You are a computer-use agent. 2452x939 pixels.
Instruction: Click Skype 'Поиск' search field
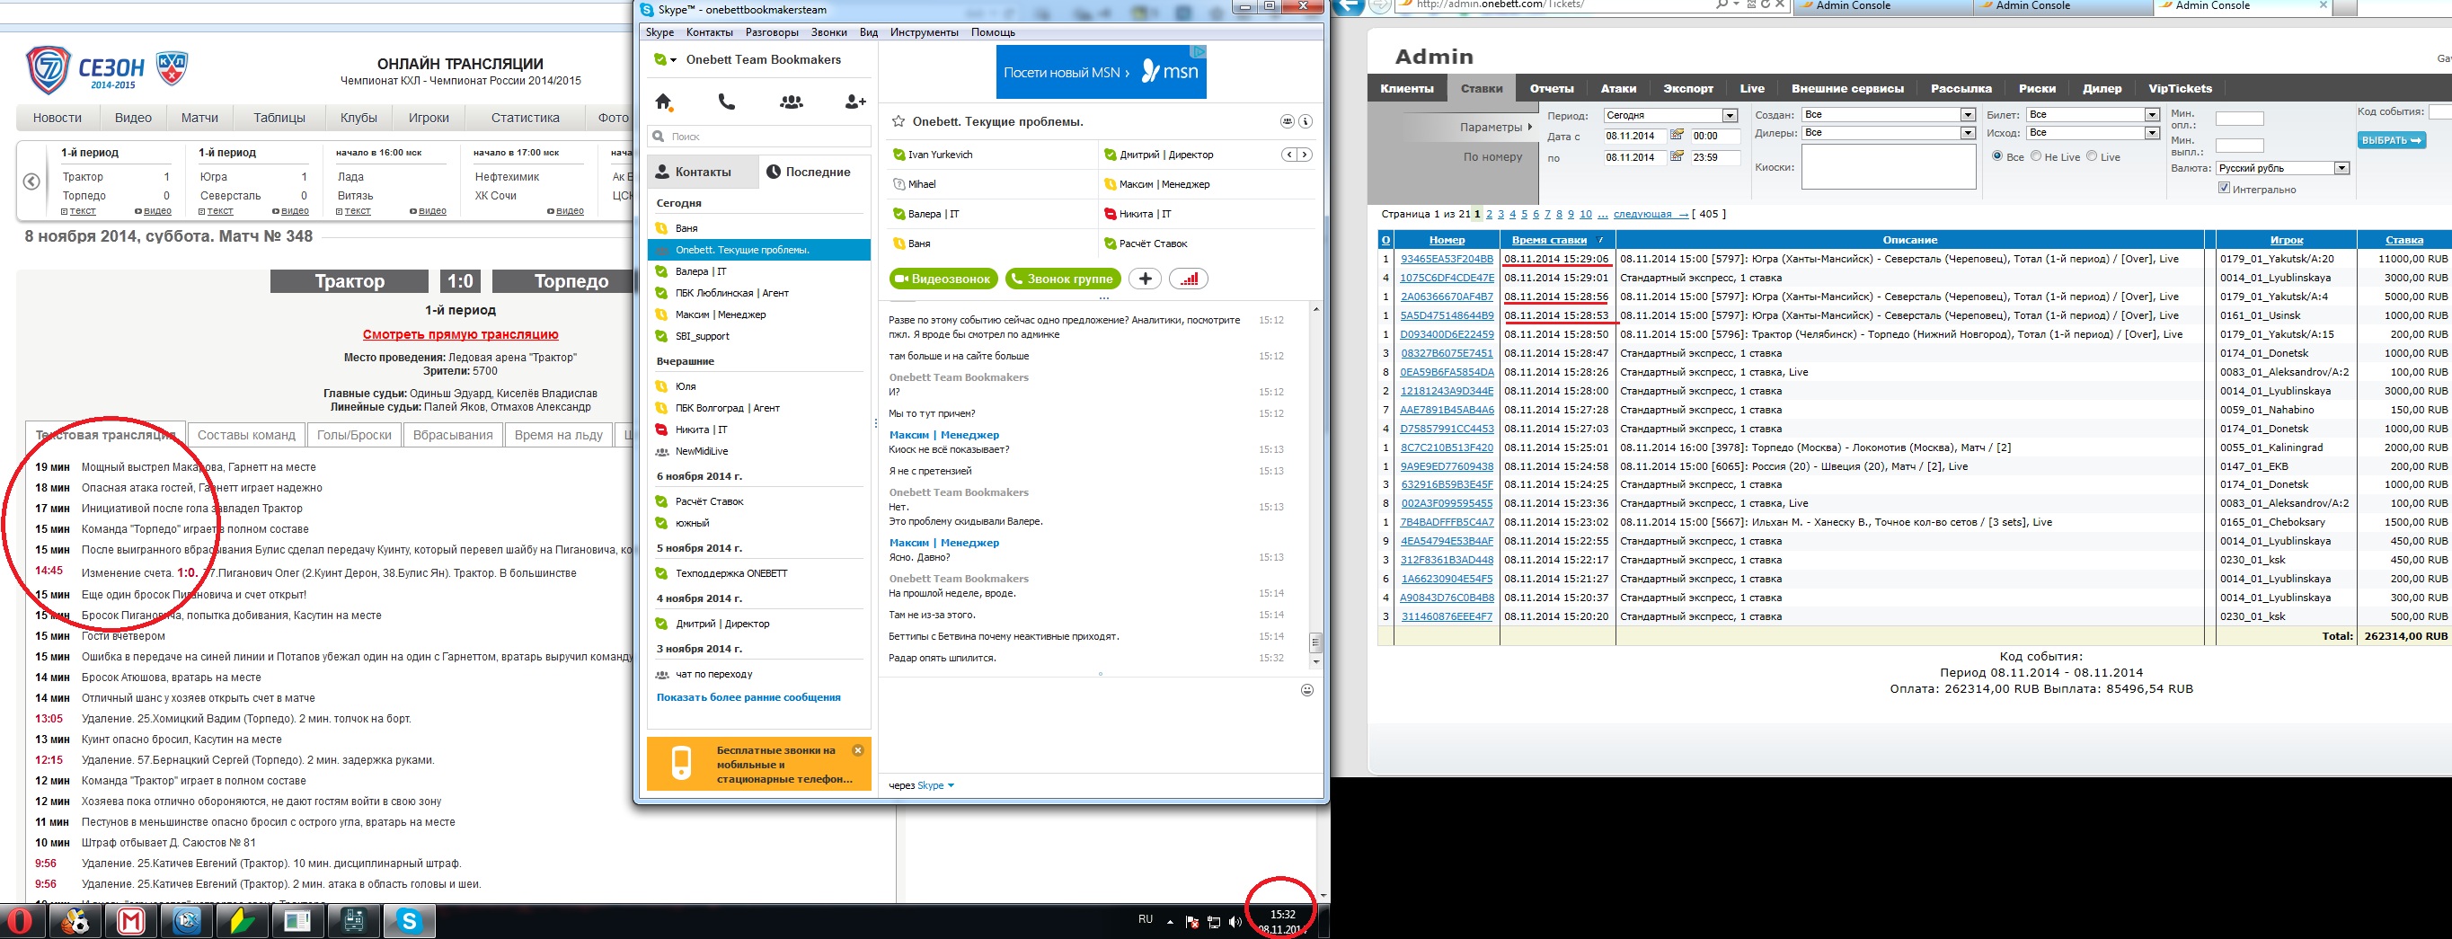(x=758, y=137)
